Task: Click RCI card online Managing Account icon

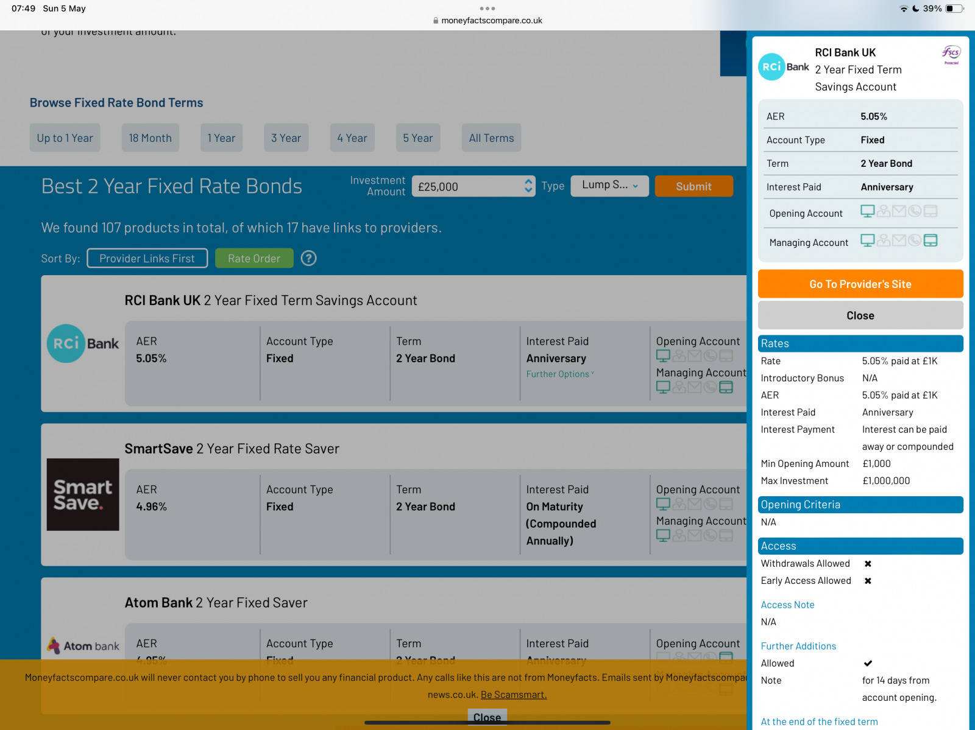Action: point(663,387)
